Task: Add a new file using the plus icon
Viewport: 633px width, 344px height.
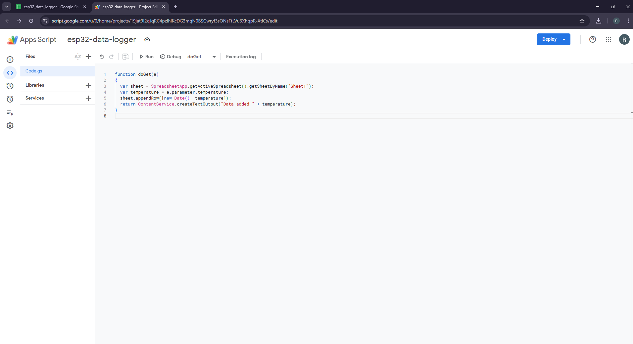Action: [x=88, y=57]
